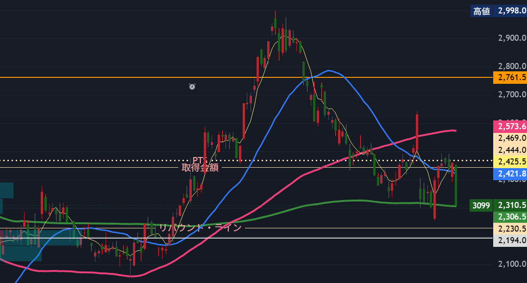Click the 2,306.5 green price label

(x=510, y=216)
